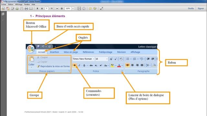The width and height of the screenshot is (207, 116).
Task: Click the fit whole page icon
Action: pos(84,9)
